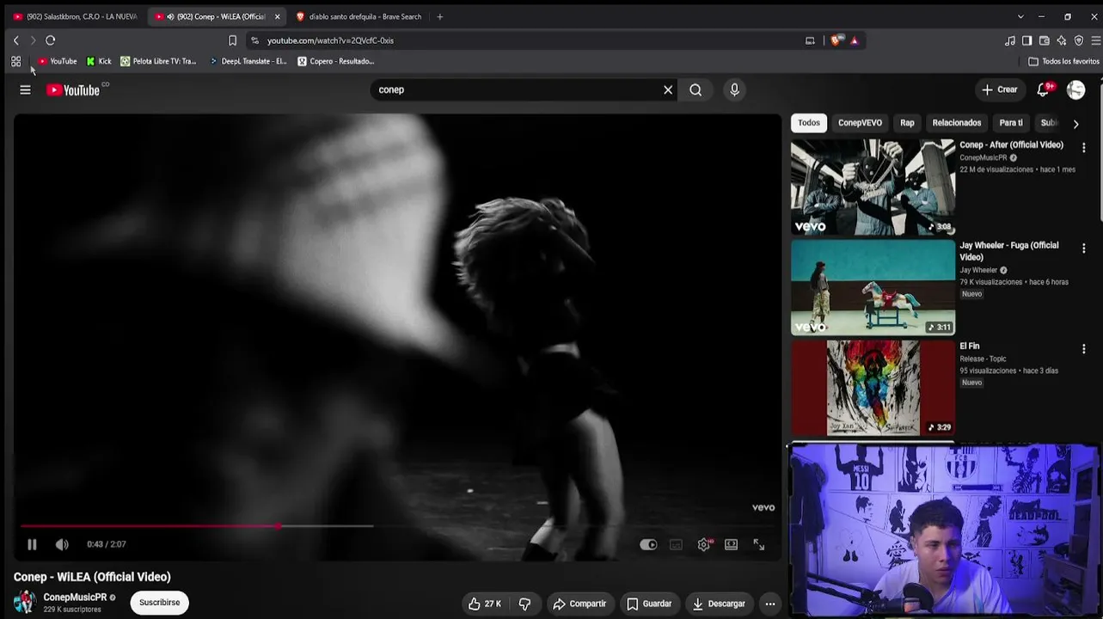Open the Brave Wallet icon
The image size is (1103, 619).
(1044, 40)
